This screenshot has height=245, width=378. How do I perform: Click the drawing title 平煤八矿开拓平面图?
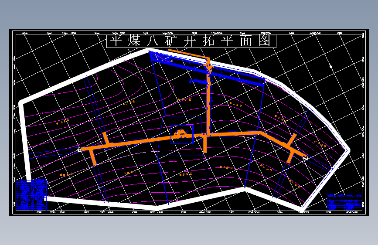(191, 41)
